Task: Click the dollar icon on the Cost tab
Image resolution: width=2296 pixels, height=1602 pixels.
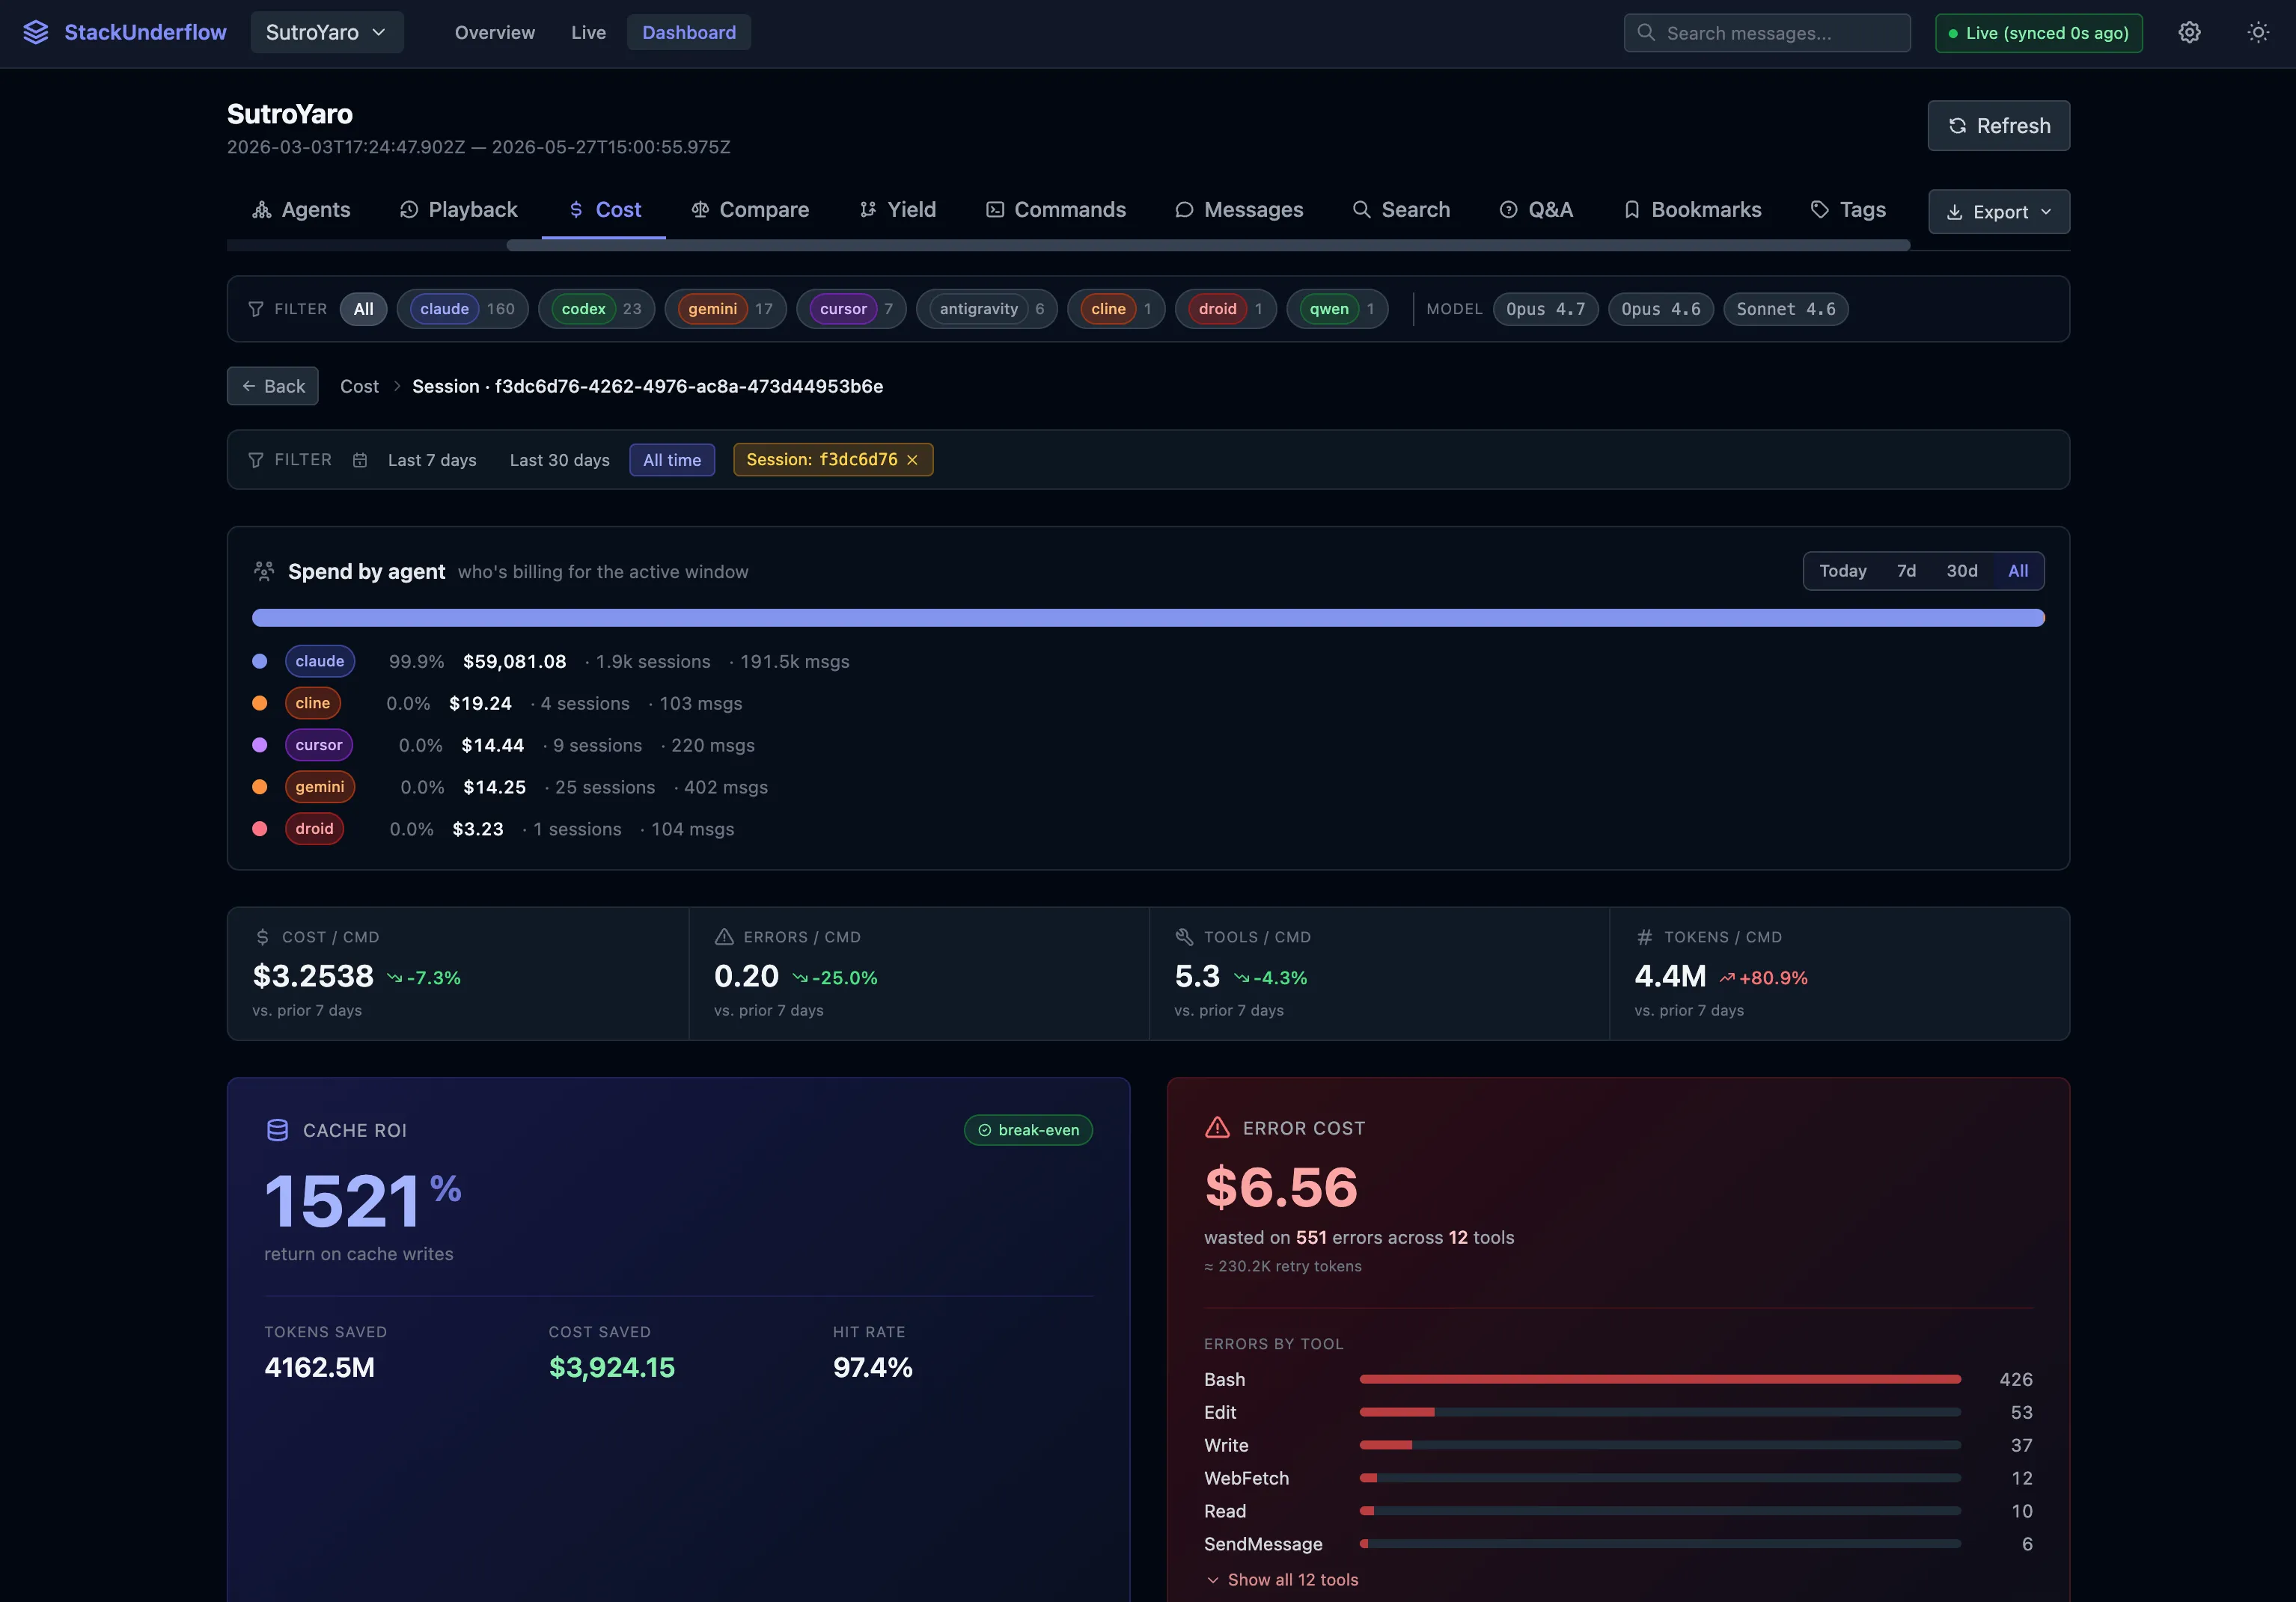Action: point(576,210)
